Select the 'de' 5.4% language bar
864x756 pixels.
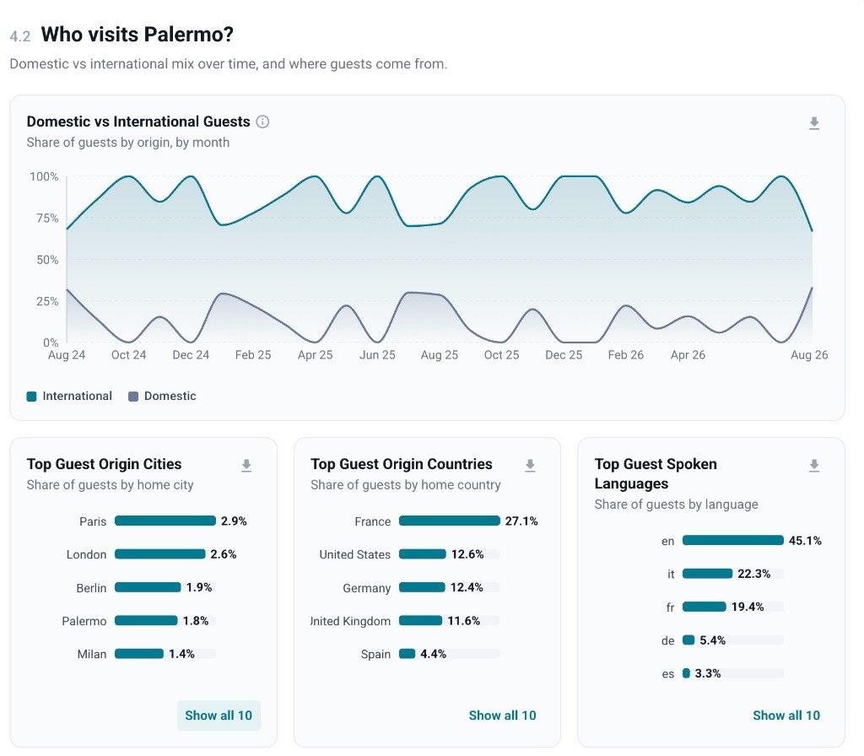tap(688, 640)
